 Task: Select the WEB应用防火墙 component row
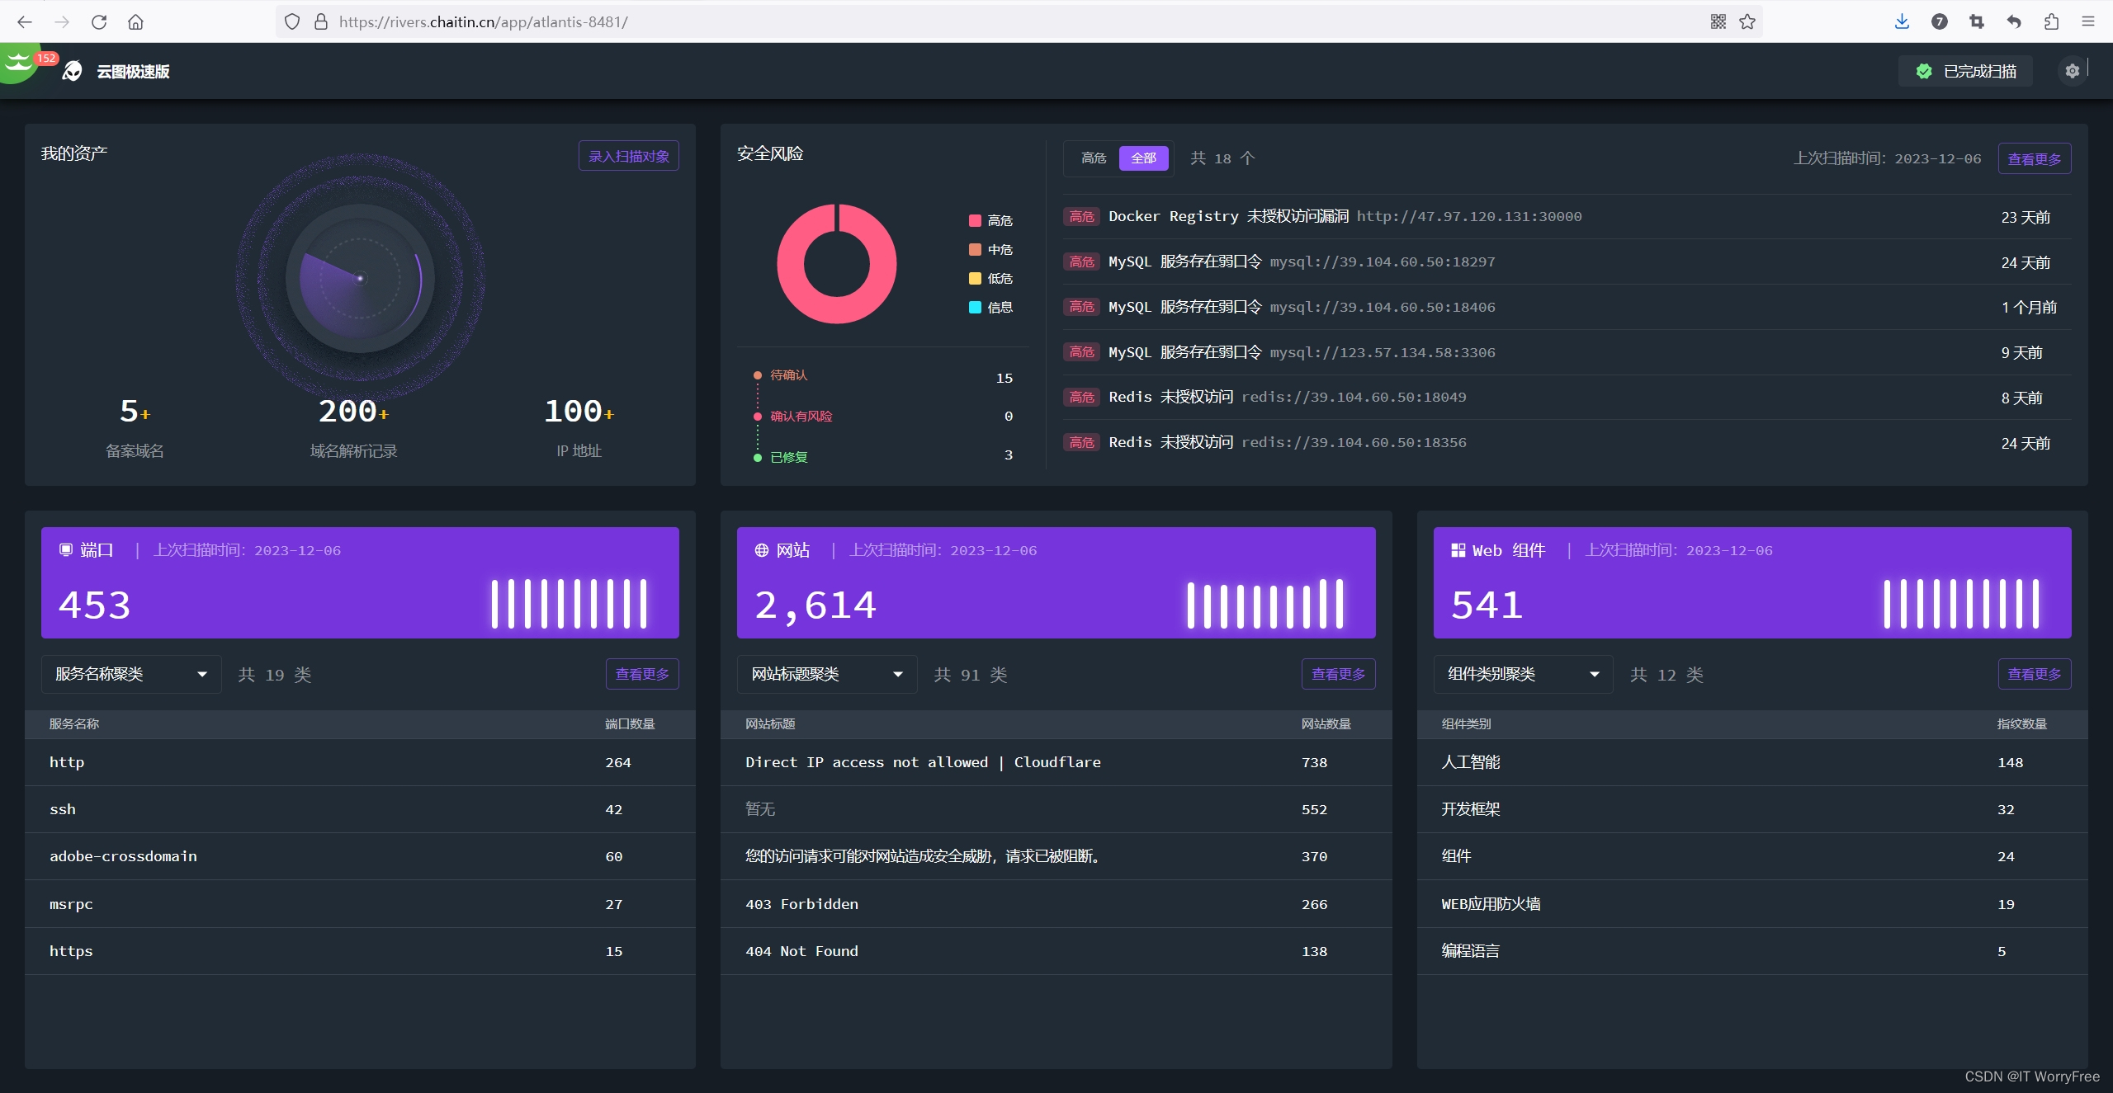point(1752,904)
